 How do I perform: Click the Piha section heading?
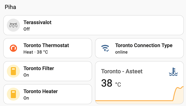click(11, 7)
